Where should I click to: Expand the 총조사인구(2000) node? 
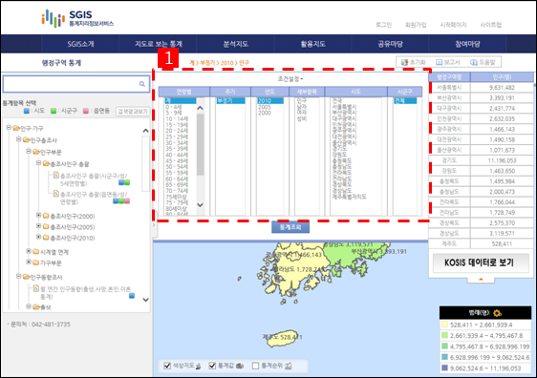[39, 215]
